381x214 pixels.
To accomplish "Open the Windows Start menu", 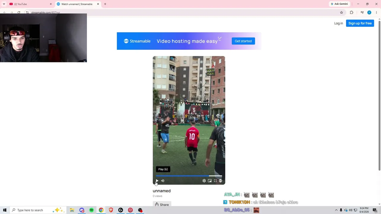I will [4, 210].
